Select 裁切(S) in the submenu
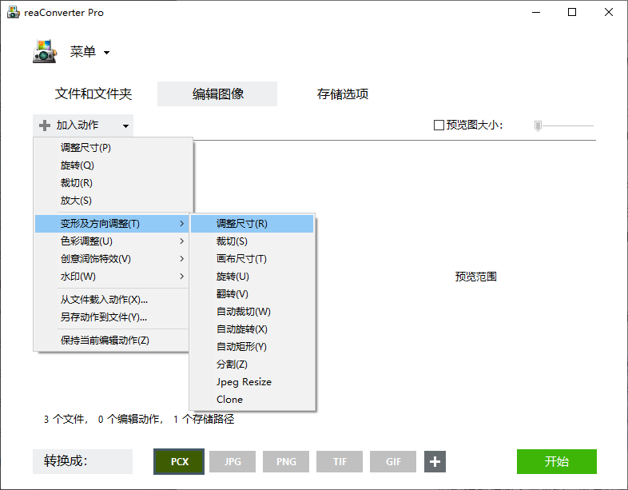Viewport: 628px width, 490px height. click(x=252, y=241)
